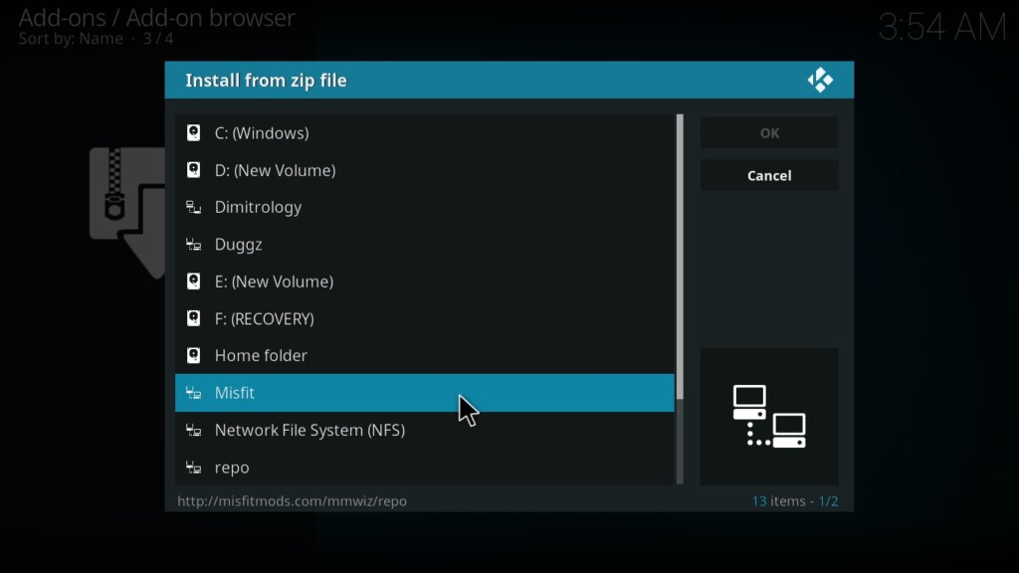Image resolution: width=1019 pixels, height=573 pixels.
Task: Click the drive icon next to D: (New Volume)
Action: point(194,170)
